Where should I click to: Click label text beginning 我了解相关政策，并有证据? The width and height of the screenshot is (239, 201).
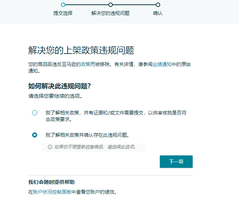(x=116, y=116)
